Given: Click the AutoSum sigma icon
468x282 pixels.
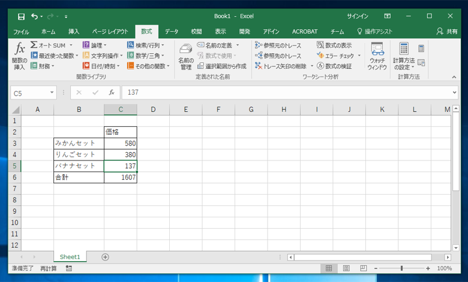Looking at the screenshot, I should [34, 45].
